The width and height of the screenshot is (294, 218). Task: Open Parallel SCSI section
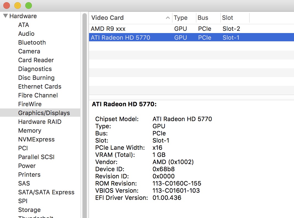click(36, 157)
